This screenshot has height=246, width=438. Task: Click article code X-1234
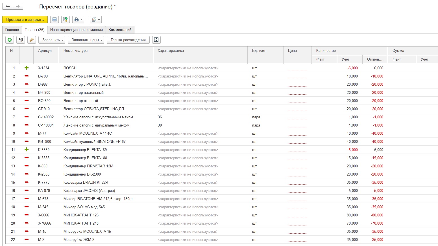tap(43, 68)
